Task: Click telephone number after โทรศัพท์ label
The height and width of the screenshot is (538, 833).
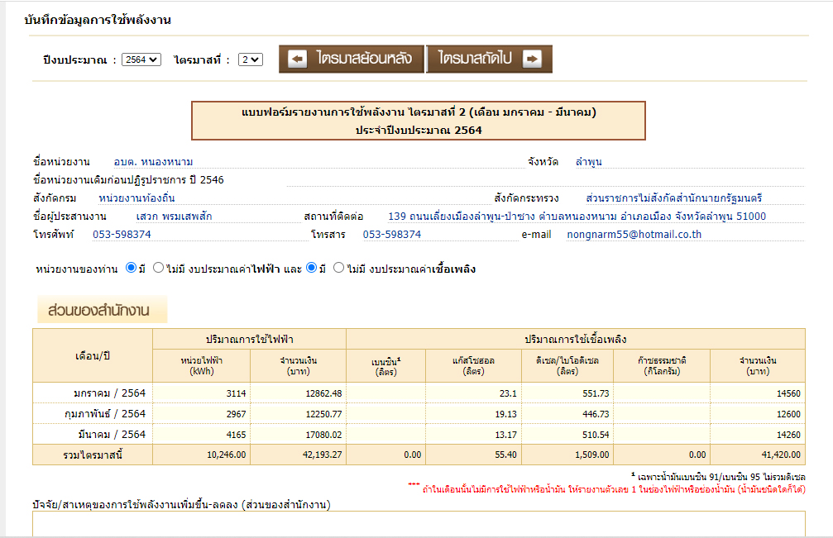Action: click(122, 235)
